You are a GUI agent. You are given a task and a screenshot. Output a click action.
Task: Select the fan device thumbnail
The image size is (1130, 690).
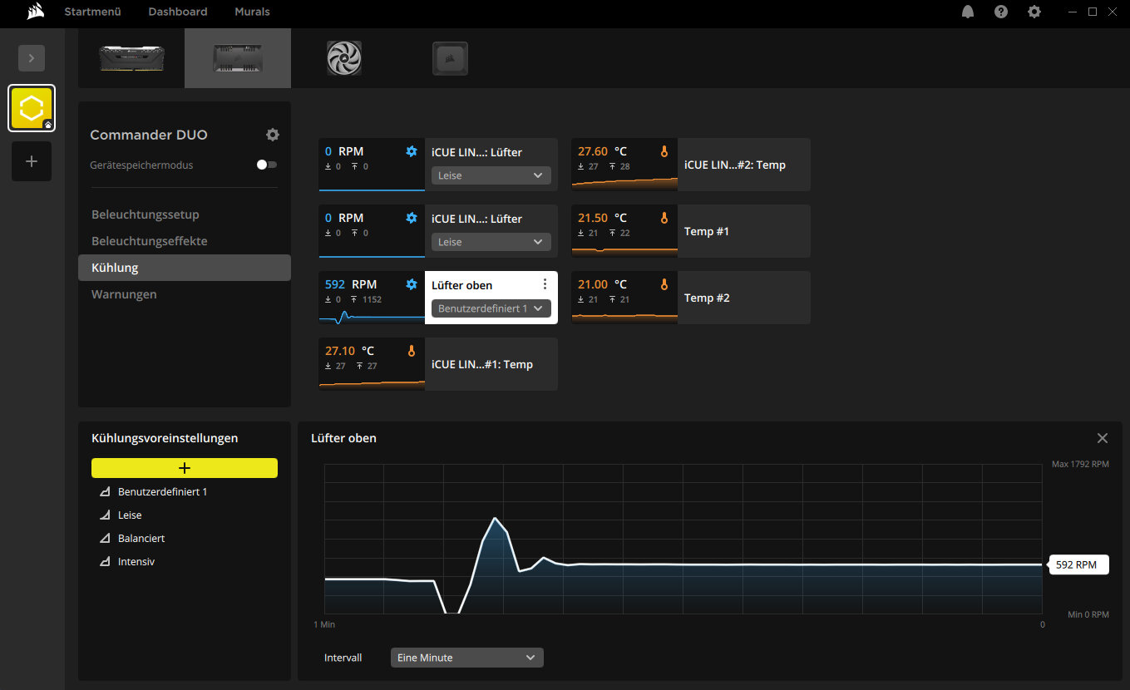coord(344,58)
